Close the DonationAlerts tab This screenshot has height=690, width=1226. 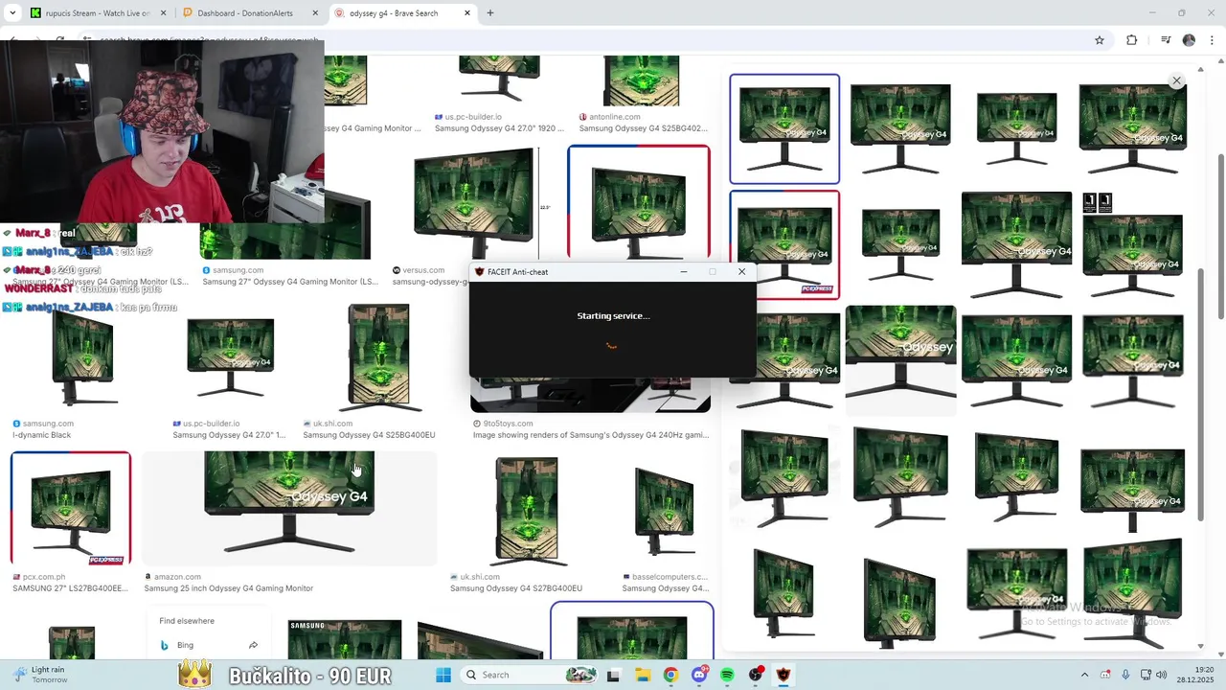click(x=315, y=13)
